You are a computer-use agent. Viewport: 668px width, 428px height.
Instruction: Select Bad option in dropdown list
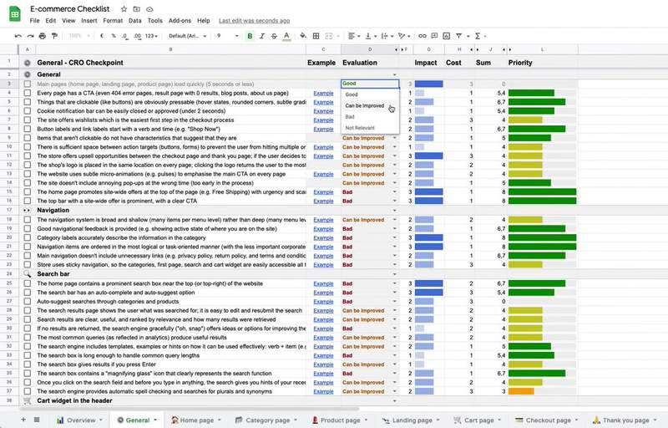click(350, 117)
